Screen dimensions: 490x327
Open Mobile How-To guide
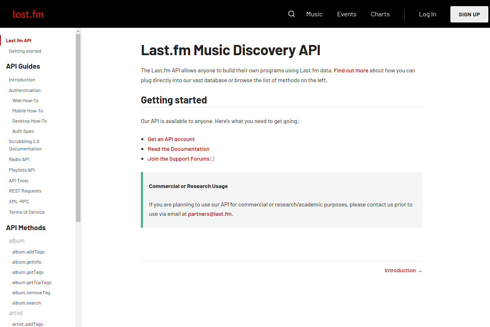click(x=27, y=111)
